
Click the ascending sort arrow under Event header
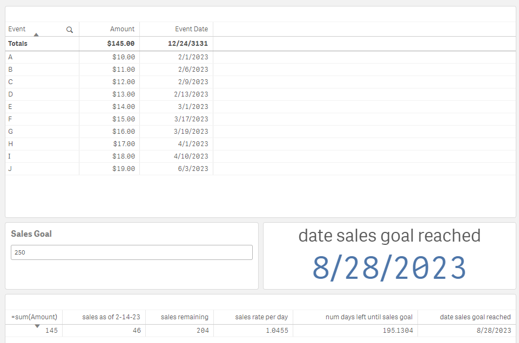[x=37, y=34]
